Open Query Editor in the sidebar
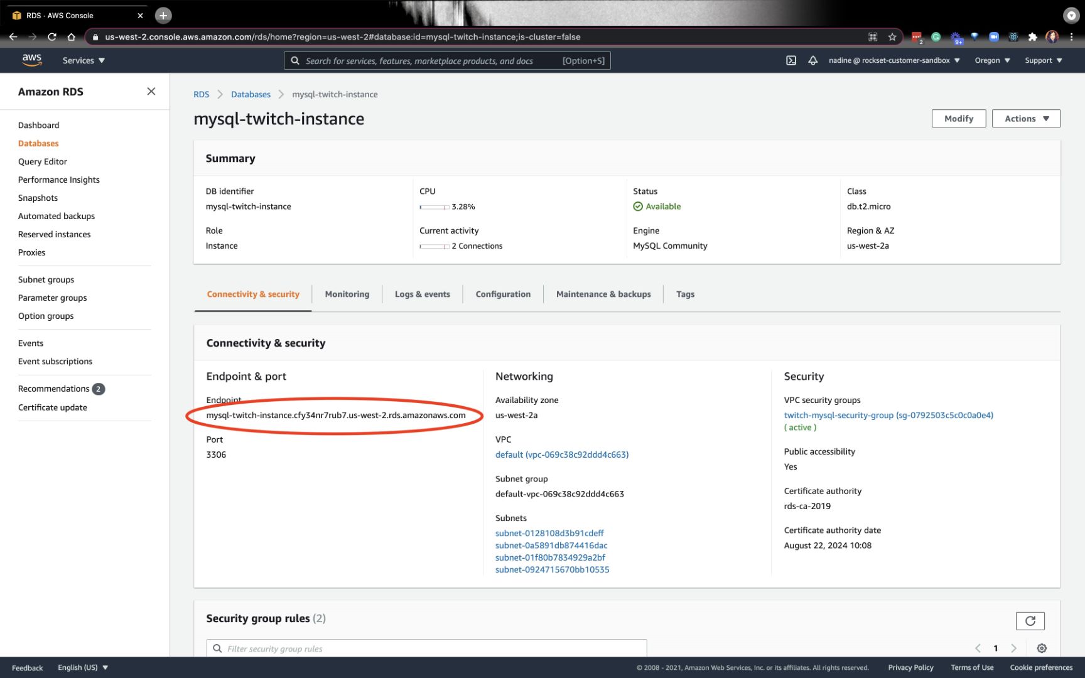 point(43,162)
